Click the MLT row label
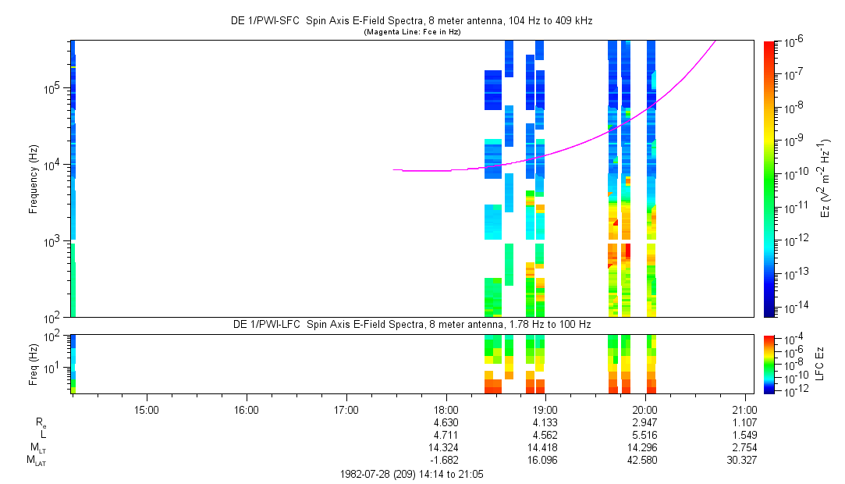Image resolution: width=845 pixels, height=484 pixels. coord(37,447)
